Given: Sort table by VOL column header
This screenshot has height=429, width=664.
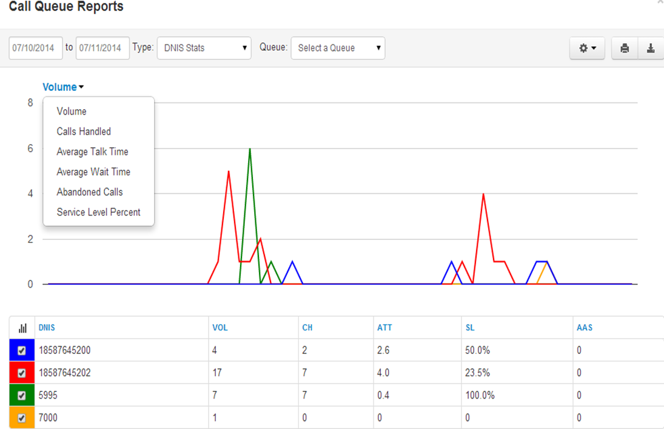Looking at the screenshot, I should click(220, 327).
